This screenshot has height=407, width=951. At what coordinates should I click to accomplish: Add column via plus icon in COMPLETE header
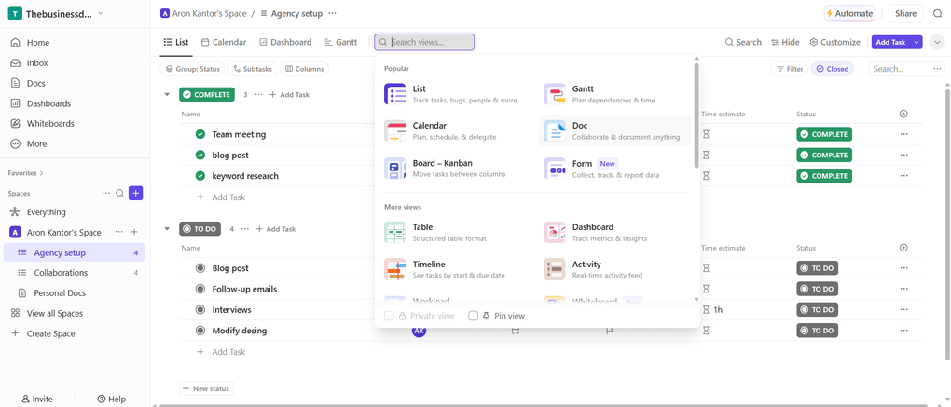(903, 114)
